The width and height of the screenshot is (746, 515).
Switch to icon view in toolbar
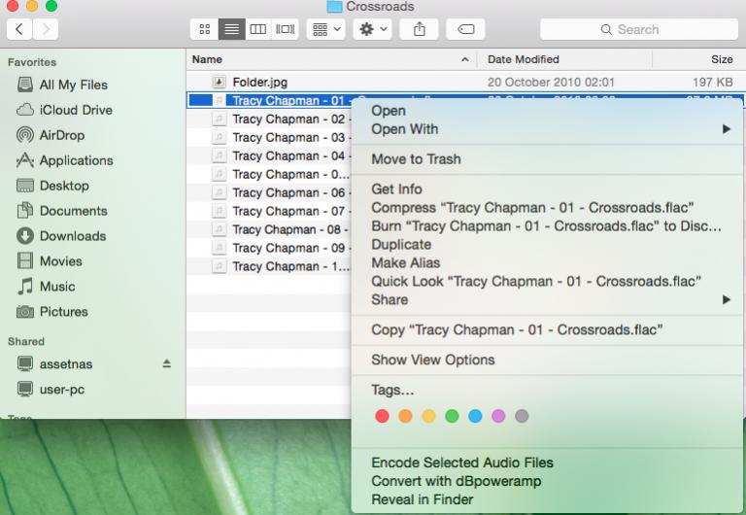(x=205, y=29)
